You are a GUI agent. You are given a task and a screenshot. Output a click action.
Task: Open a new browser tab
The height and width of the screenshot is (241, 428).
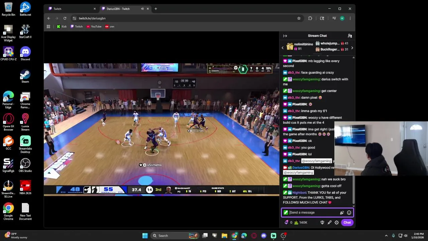click(155, 9)
